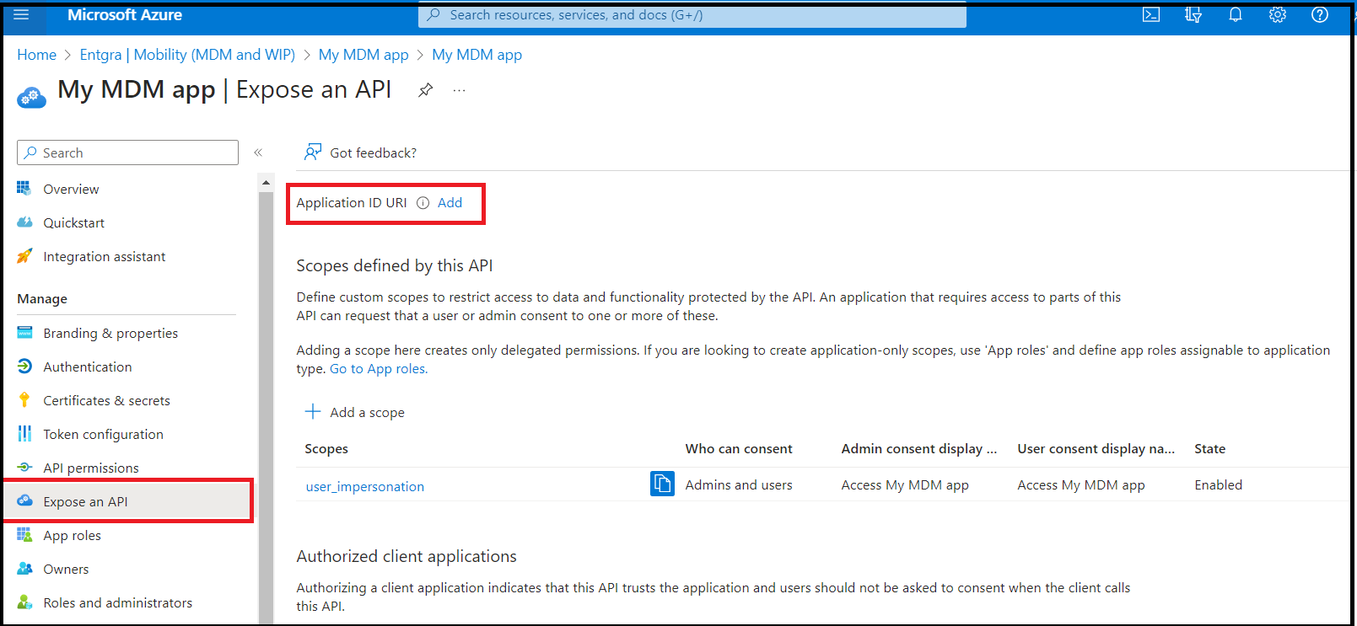Click the plus icon for Add a scope

(313, 411)
